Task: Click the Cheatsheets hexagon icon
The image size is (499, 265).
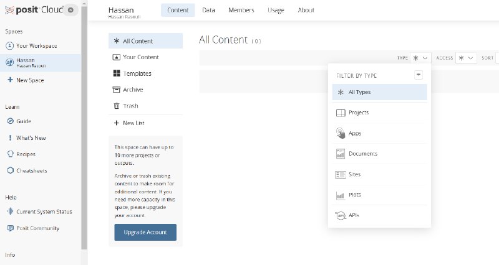Action: (x=11, y=170)
